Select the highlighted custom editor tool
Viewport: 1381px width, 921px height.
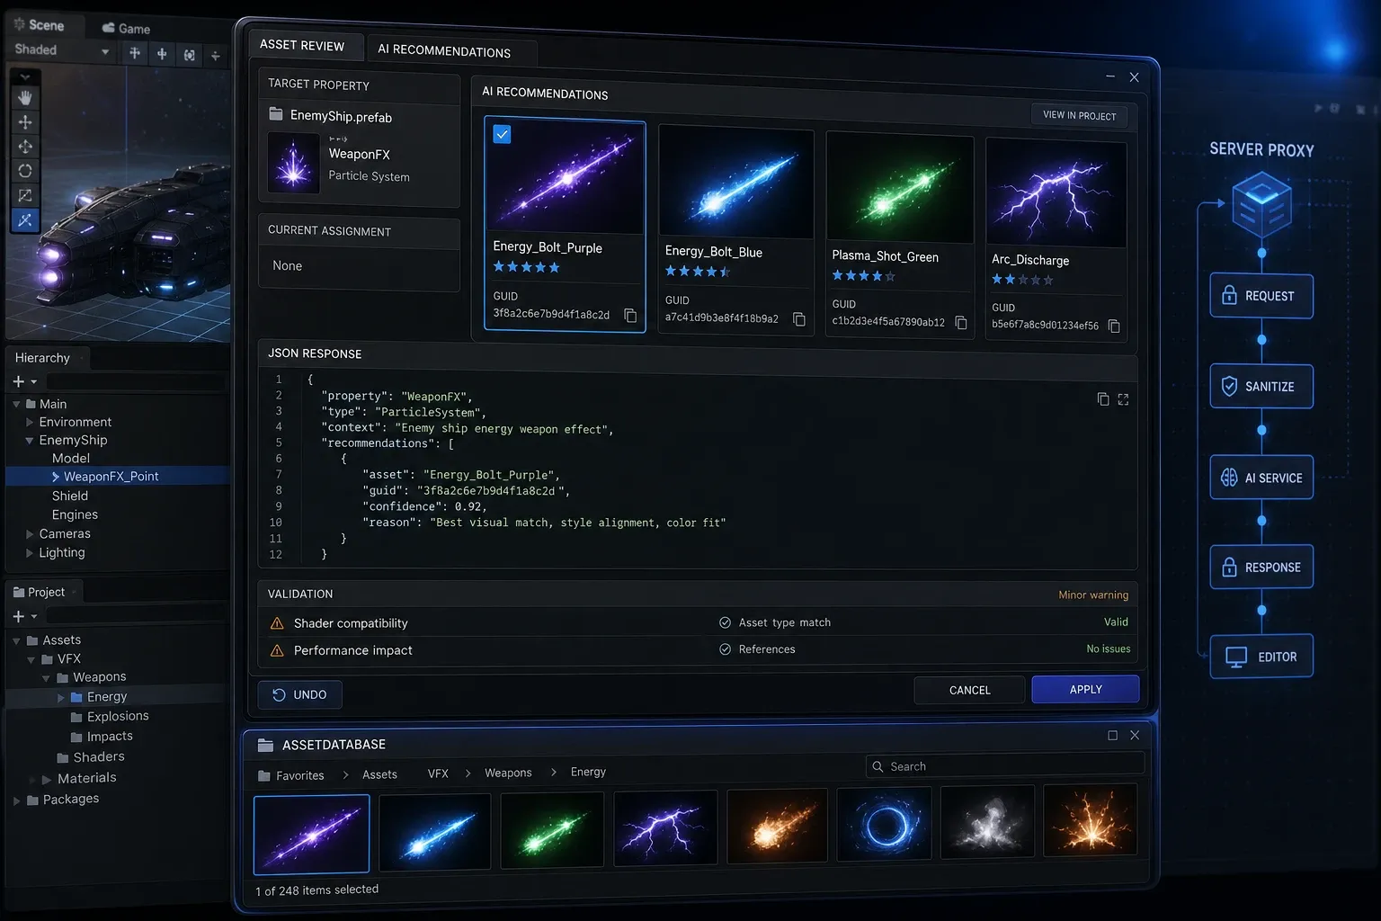[25, 219]
